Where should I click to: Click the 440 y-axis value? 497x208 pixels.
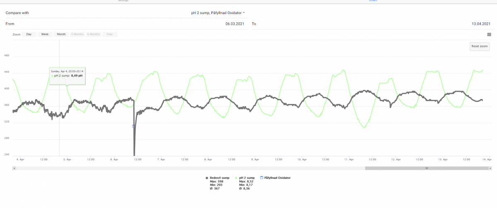[7, 72]
